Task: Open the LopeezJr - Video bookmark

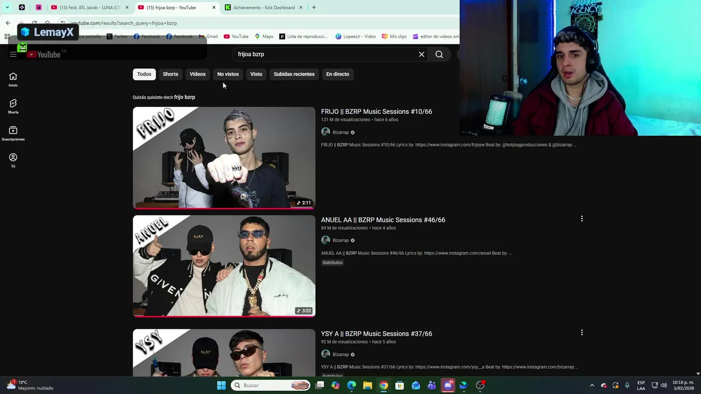Action: click(x=355, y=37)
